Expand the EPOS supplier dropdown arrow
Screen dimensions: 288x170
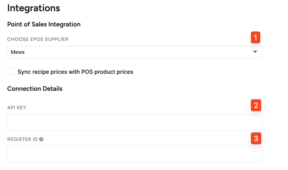pos(255,52)
